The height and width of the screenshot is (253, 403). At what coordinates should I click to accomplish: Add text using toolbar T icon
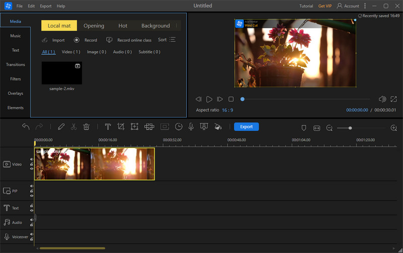point(108,126)
